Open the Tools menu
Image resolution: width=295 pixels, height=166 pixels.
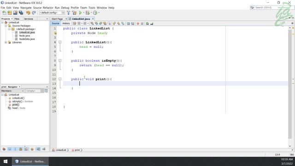(x=92, y=8)
